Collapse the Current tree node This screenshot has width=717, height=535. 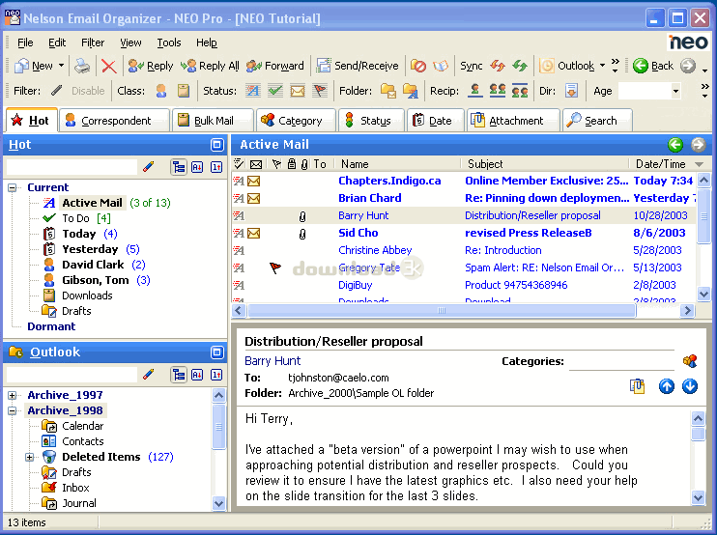[x=13, y=187]
